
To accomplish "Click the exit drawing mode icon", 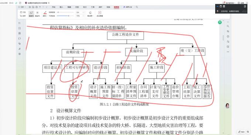I will point(100,14).
